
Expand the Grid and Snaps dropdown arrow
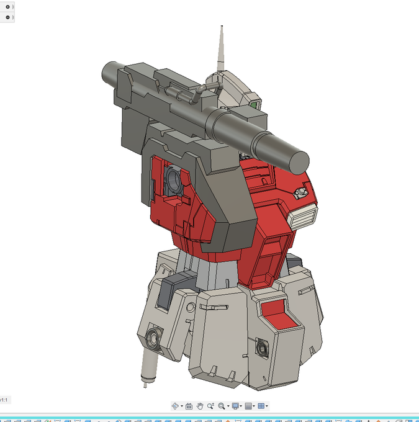[254, 406]
